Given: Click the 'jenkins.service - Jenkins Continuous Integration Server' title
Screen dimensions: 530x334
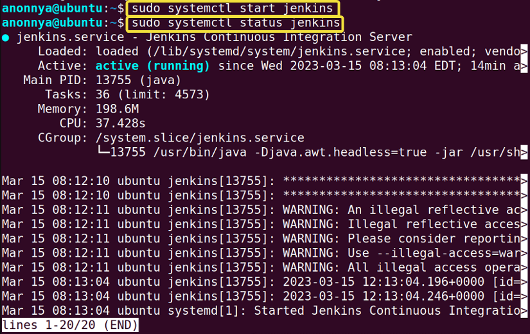Looking at the screenshot, I should (215, 37).
